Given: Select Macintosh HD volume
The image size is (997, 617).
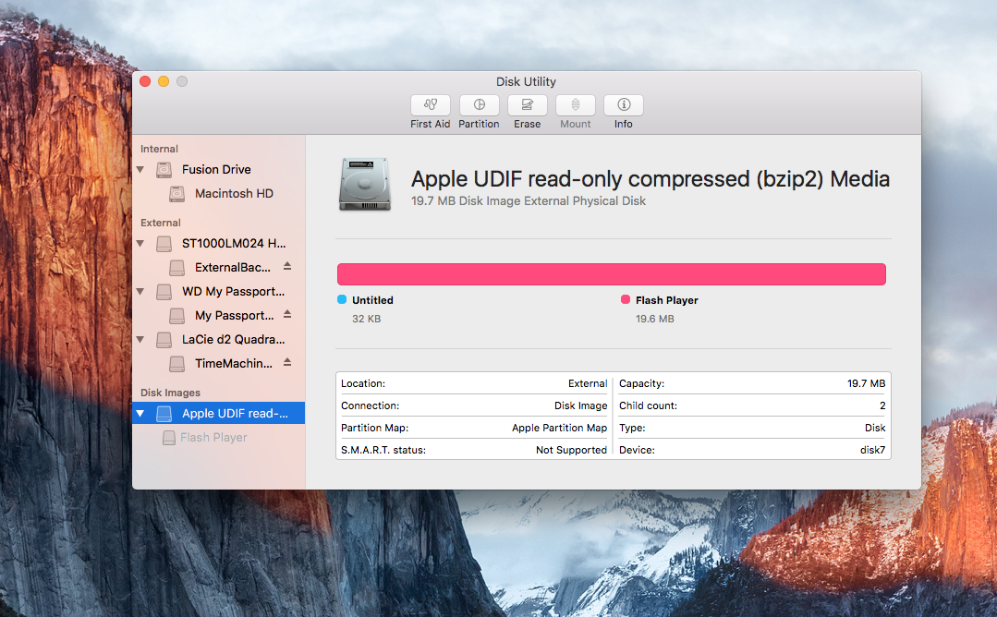Looking at the screenshot, I should click(x=234, y=194).
